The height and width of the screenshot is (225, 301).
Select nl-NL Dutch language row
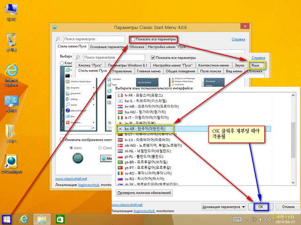coord(193,151)
